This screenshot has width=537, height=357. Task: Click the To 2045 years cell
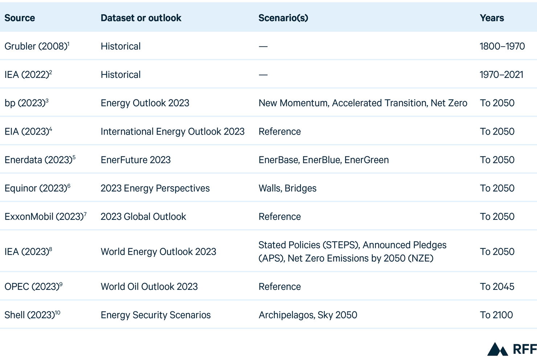point(497,286)
